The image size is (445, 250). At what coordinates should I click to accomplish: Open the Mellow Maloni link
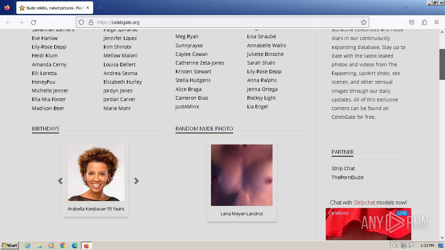pos(120,56)
